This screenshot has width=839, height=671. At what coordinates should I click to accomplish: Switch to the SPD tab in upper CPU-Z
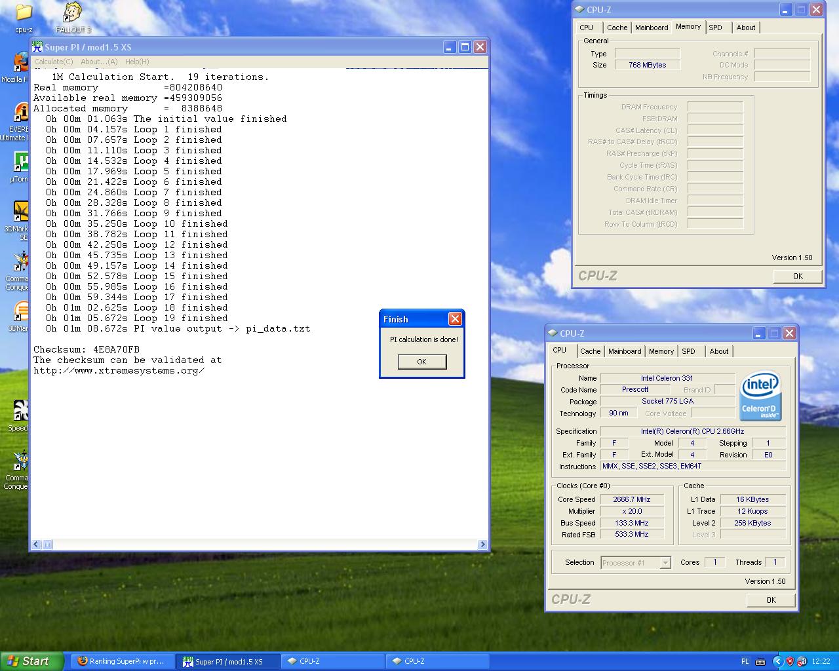(715, 28)
